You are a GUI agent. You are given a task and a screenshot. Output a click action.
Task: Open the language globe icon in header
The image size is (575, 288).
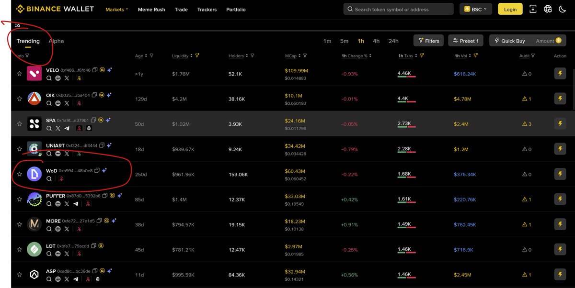(x=548, y=9)
